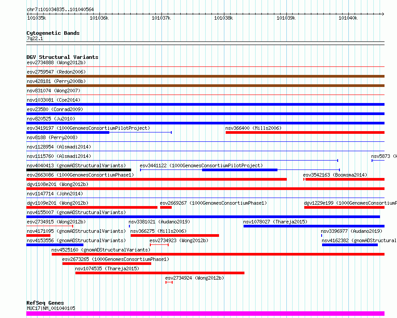397x318 pixels.
Task: Open the nsv8188 (Perry2008) variant label
Action: tap(52, 137)
